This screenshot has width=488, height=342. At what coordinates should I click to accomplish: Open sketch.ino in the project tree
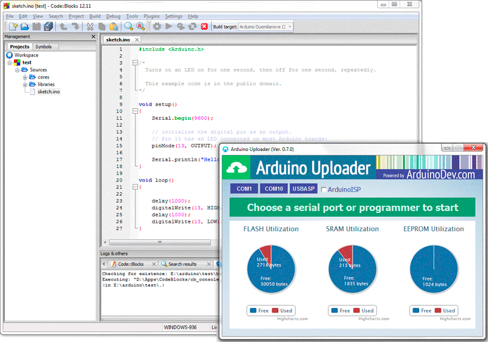tap(49, 91)
